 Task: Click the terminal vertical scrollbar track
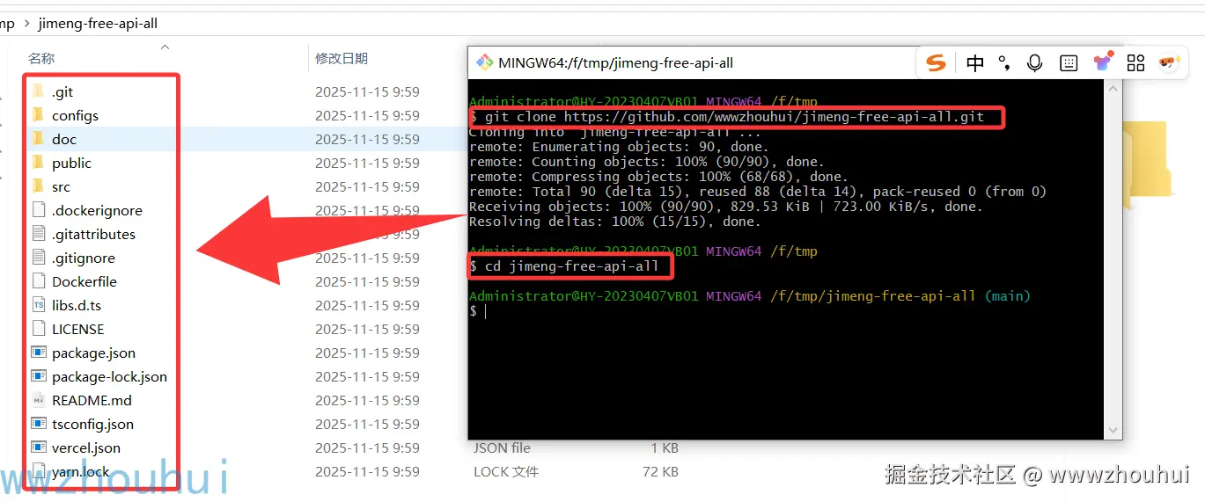(1113, 259)
